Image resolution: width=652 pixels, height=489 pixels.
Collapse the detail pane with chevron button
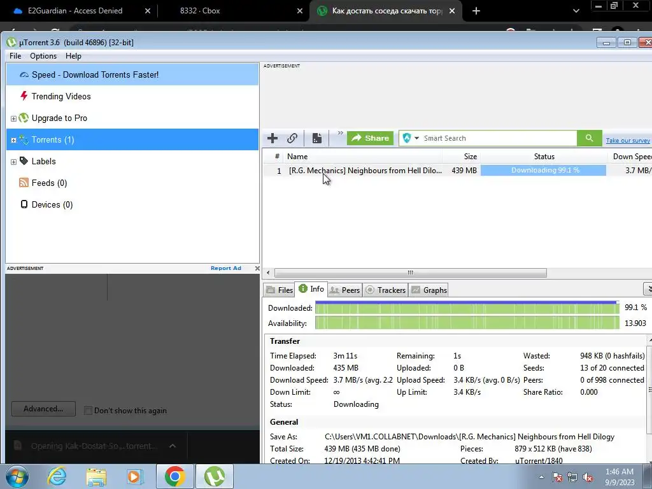coord(648,288)
